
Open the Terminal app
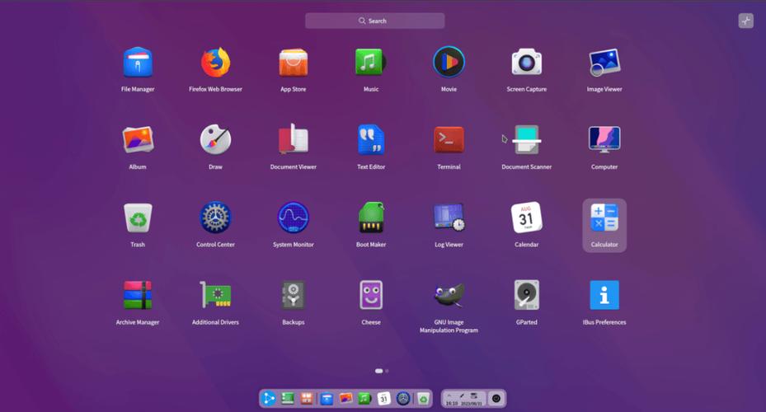[449, 139]
